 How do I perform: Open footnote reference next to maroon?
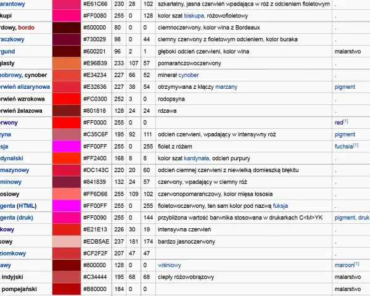(357, 264)
